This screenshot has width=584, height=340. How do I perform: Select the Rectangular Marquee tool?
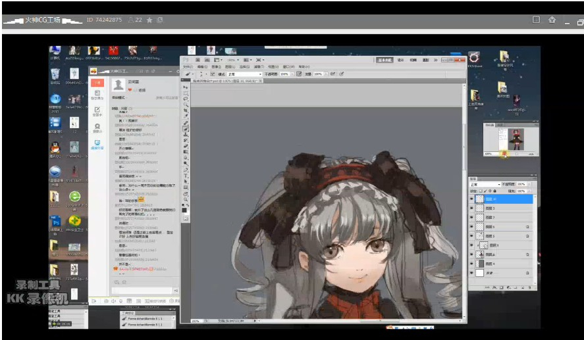186,93
